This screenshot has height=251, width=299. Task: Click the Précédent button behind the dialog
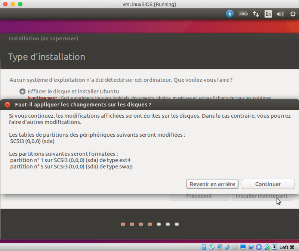199,196
